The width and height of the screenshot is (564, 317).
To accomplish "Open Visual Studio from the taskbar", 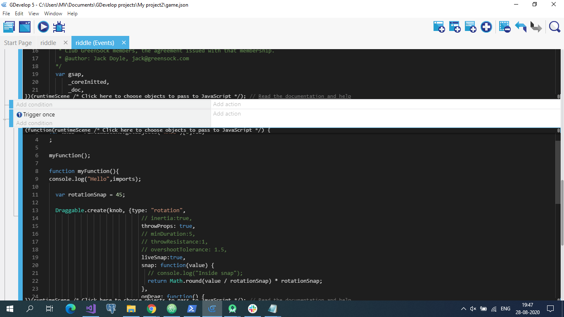I will pos(91,309).
